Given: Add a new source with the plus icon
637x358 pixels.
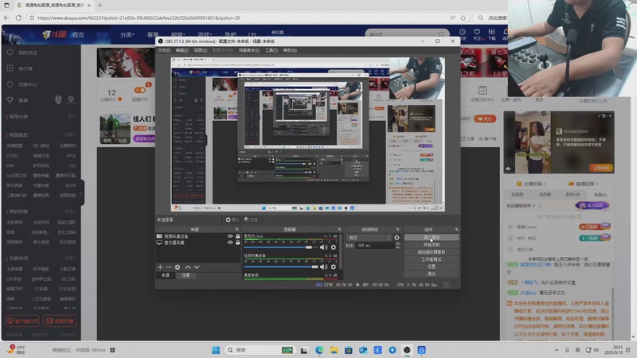Looking at the screenshot, I should [160, 267].
